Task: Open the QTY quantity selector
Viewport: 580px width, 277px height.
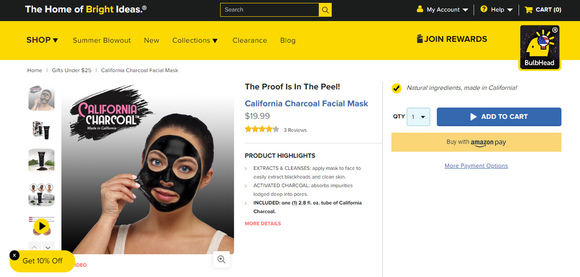Action: [418, 117]
